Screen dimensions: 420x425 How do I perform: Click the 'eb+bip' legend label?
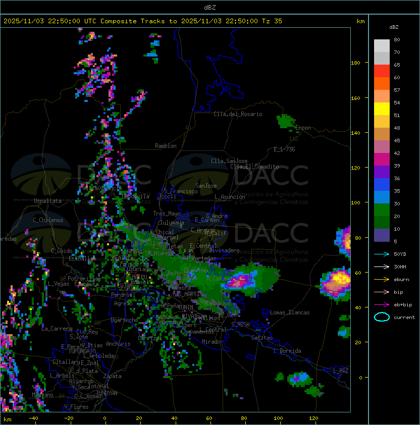pyautogui.click(x=403, y=305)
